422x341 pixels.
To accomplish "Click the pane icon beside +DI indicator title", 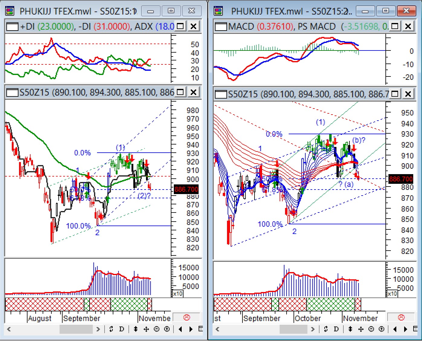I will (x=12, y=27).
